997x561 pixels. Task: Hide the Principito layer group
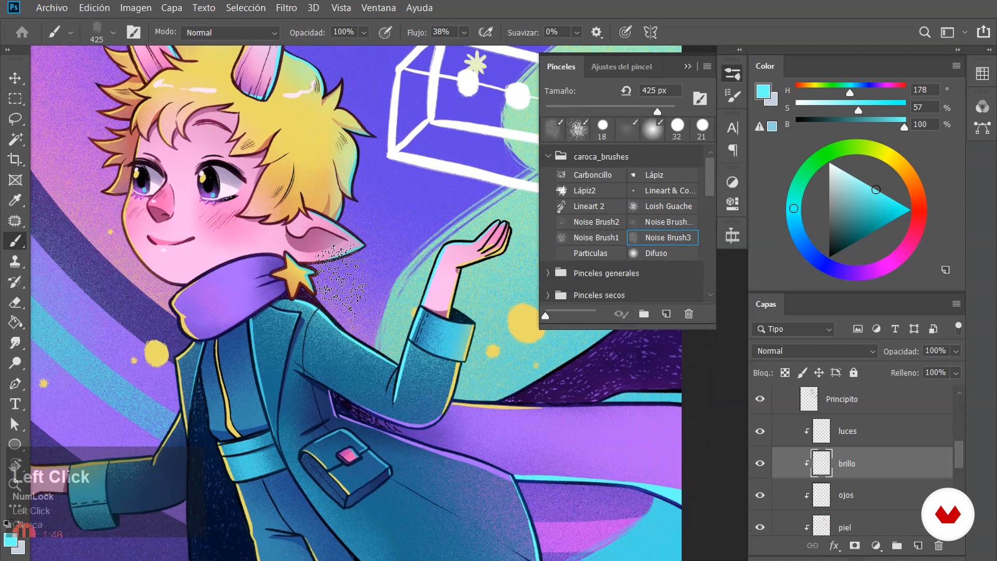coord(760,399)
